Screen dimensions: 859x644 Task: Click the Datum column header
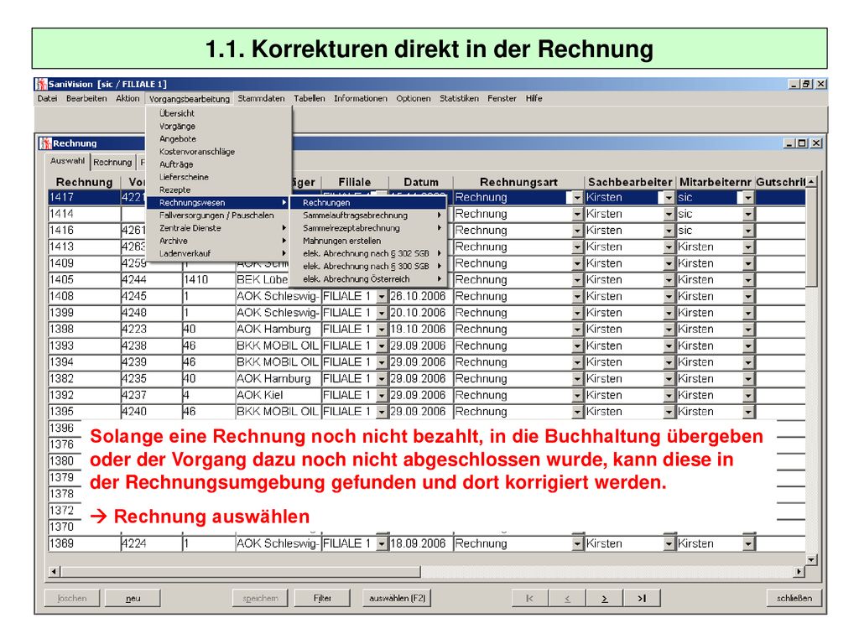click(421, 182)
